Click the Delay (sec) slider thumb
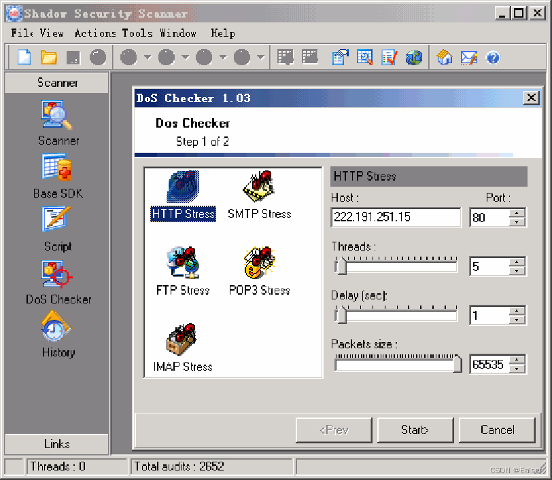 341,314
